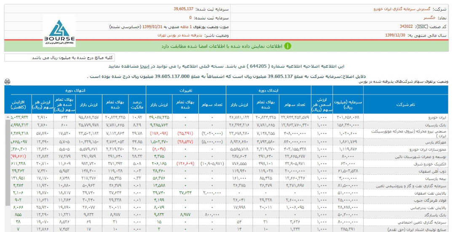Click the symbol value خگستر
Screen dimensions: 455x232
pyautogui.click(x=429, y=18)
